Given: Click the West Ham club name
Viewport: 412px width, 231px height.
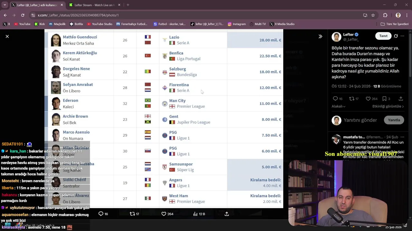Looking at the screenshot, I should pyautogui.click(x=179, y=196).
